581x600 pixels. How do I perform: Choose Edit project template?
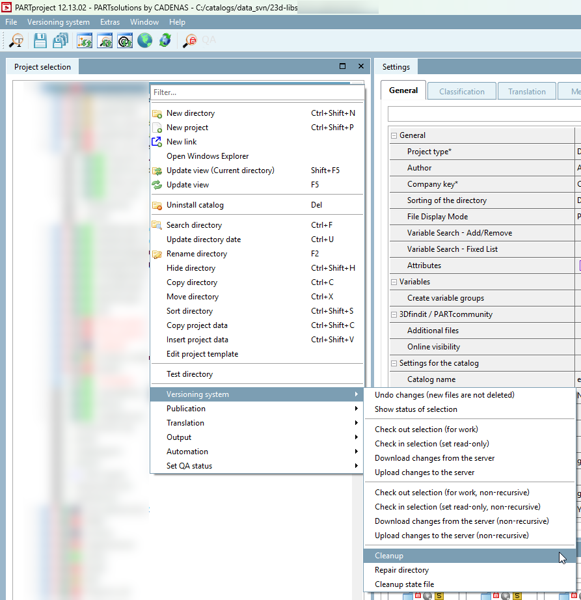coord(257,354)
